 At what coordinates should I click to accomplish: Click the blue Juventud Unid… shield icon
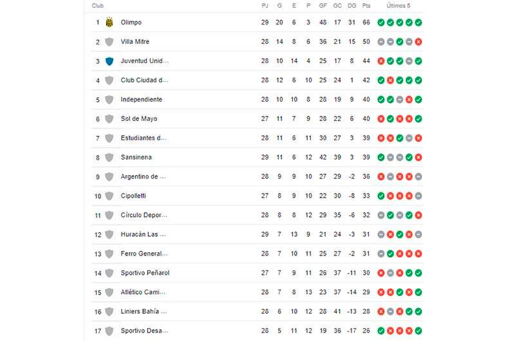click(109, 61)
